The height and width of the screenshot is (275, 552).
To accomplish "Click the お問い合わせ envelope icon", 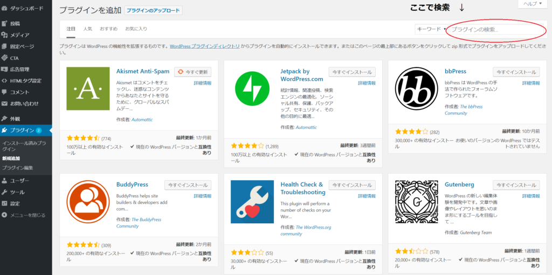I will click(4, 104).
